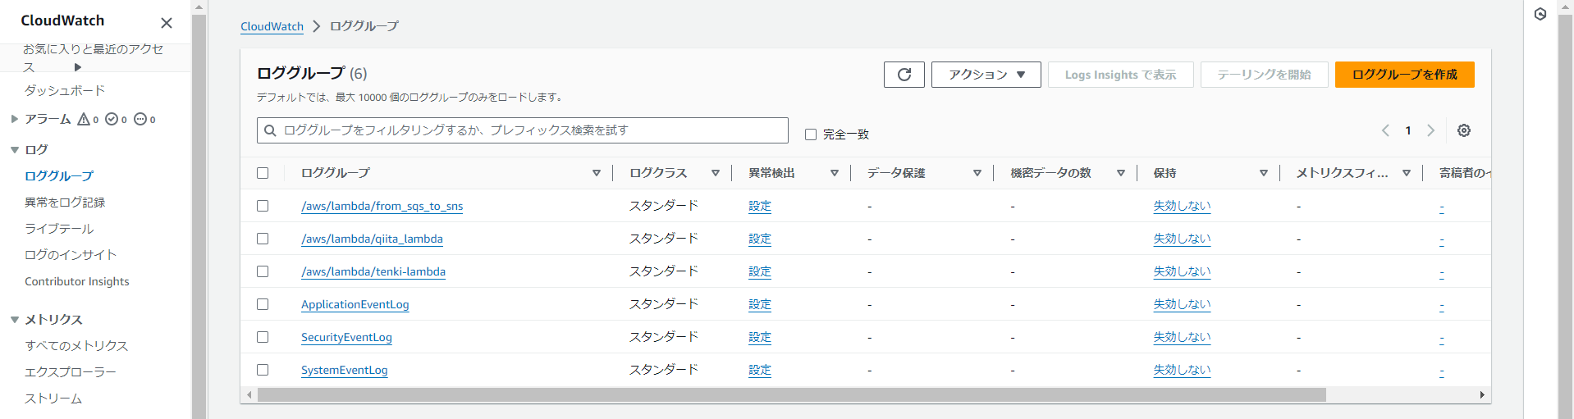The height and width of the screenshot is (419, 1574).
Task: Open the SystemEventLog log group
Action: point(344,370)
